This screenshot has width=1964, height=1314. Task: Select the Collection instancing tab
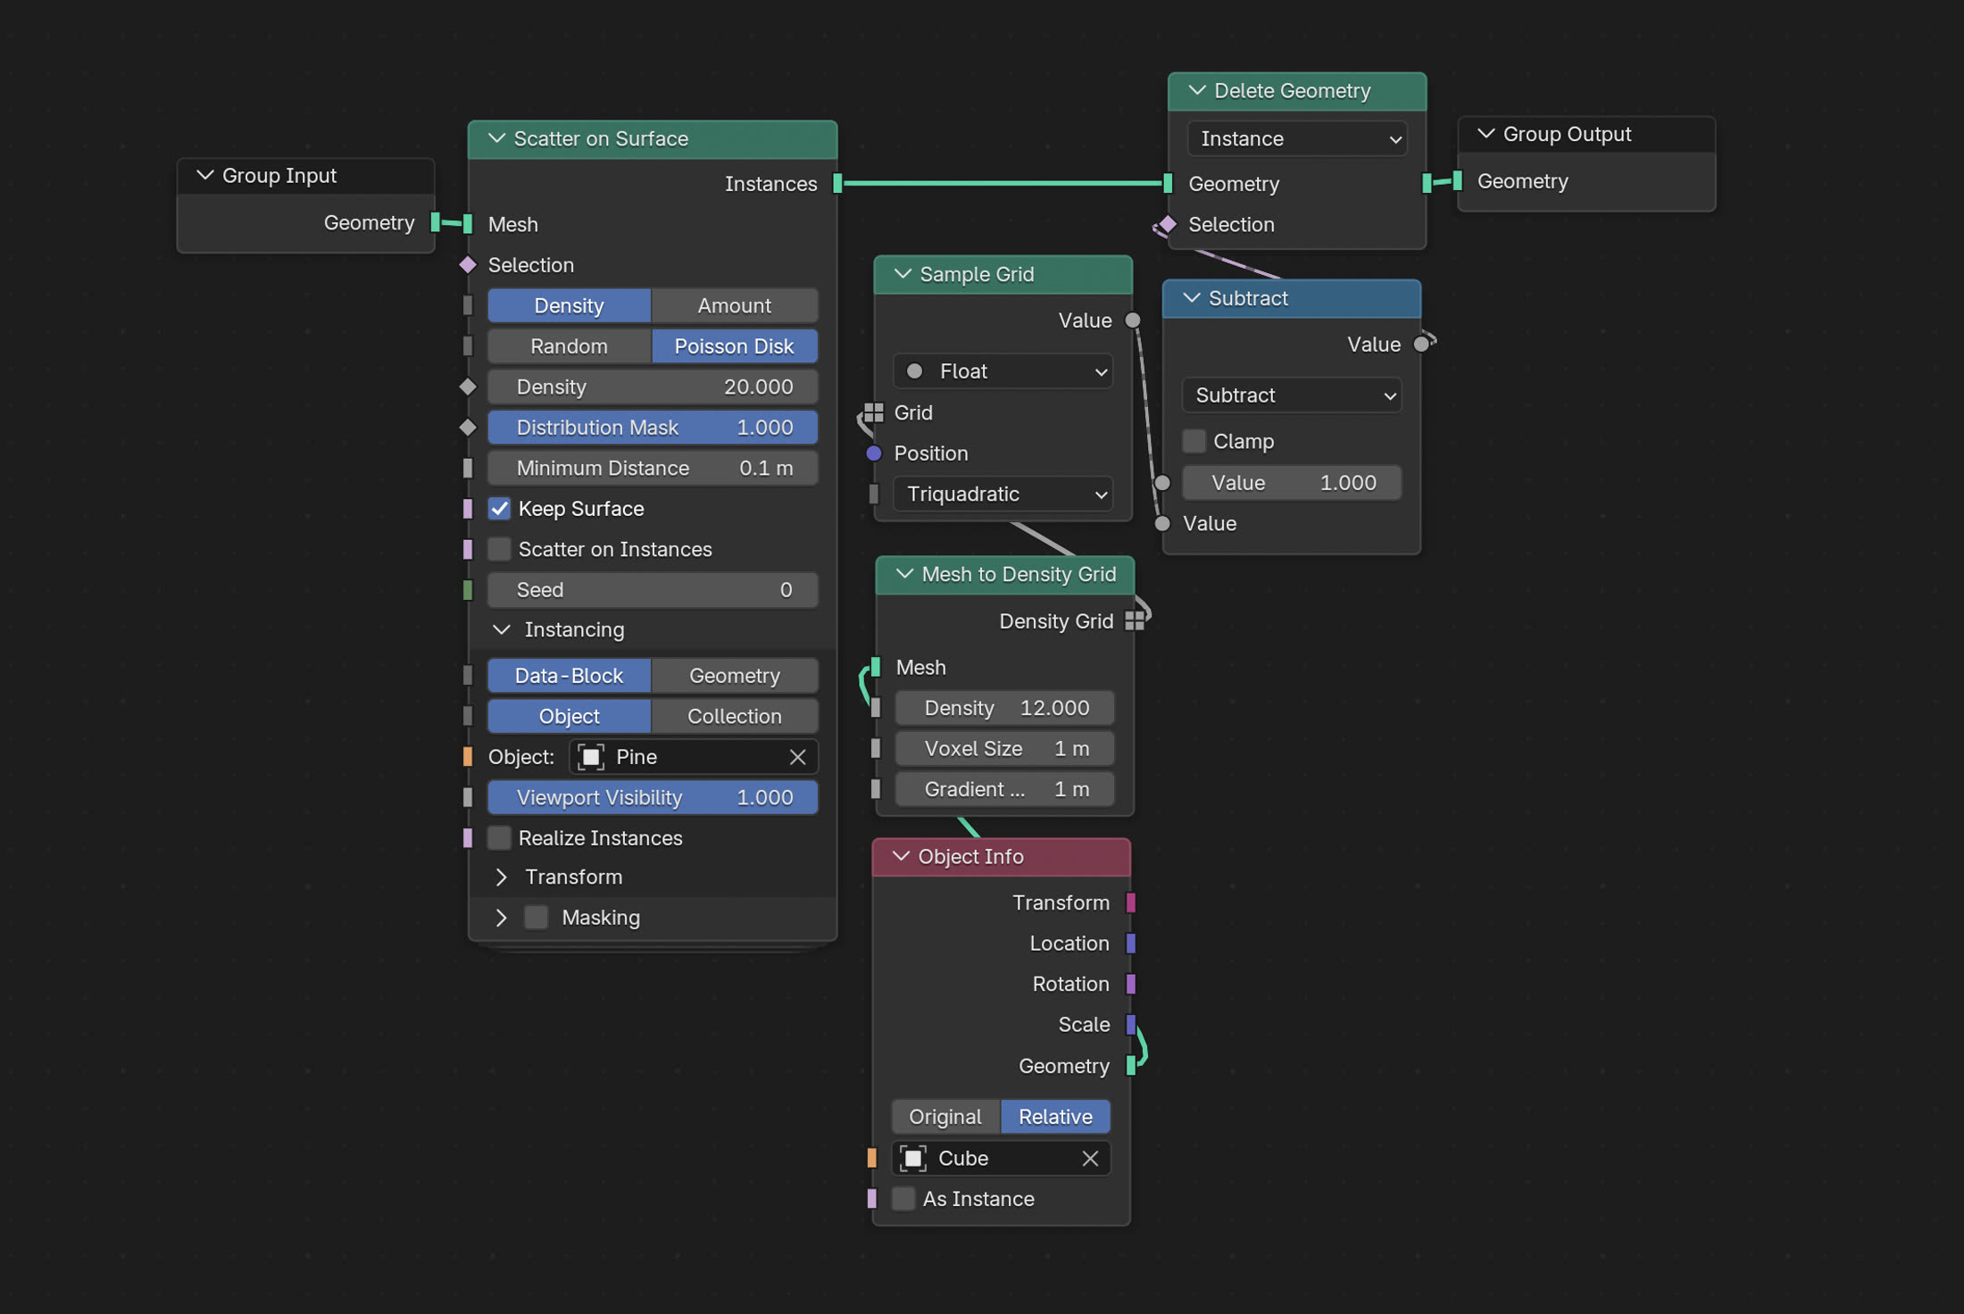(x=733, y=716)
